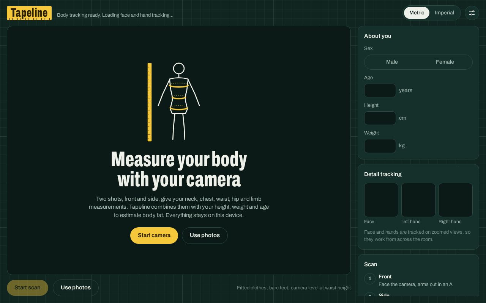Click the Start scan button
The height and width of the screenshot is (303, 486).
(27, 288)
